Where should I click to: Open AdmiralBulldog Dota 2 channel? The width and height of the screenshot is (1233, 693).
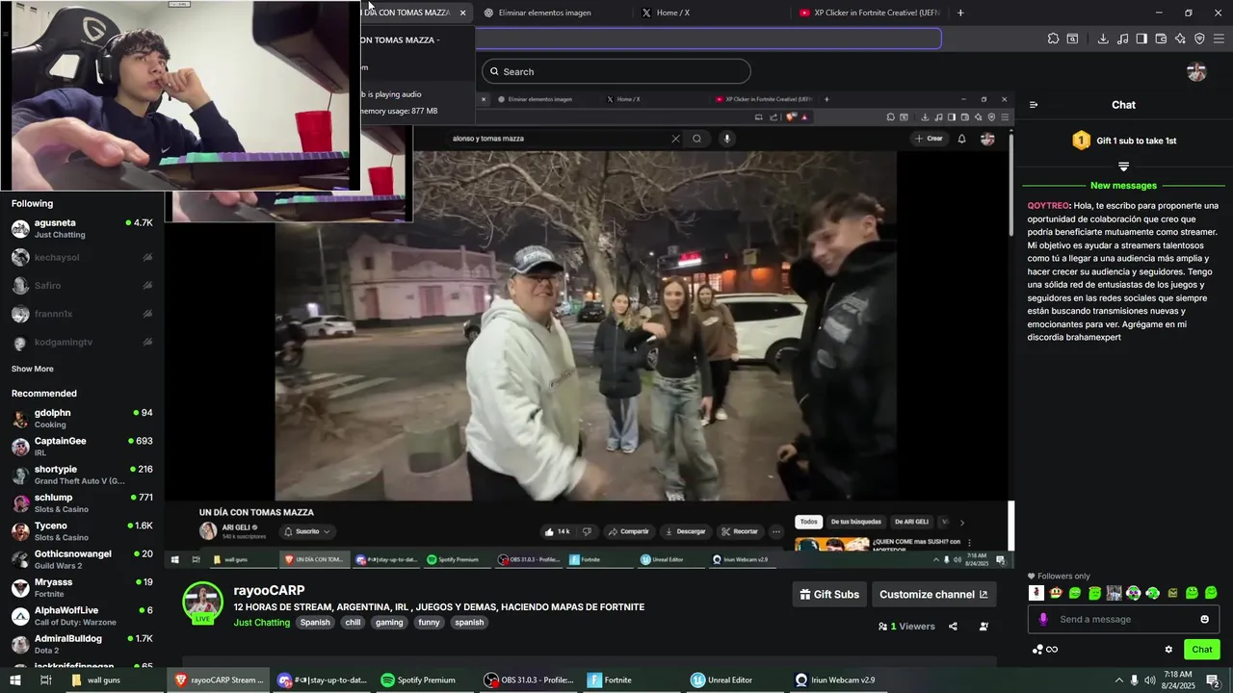82,644
